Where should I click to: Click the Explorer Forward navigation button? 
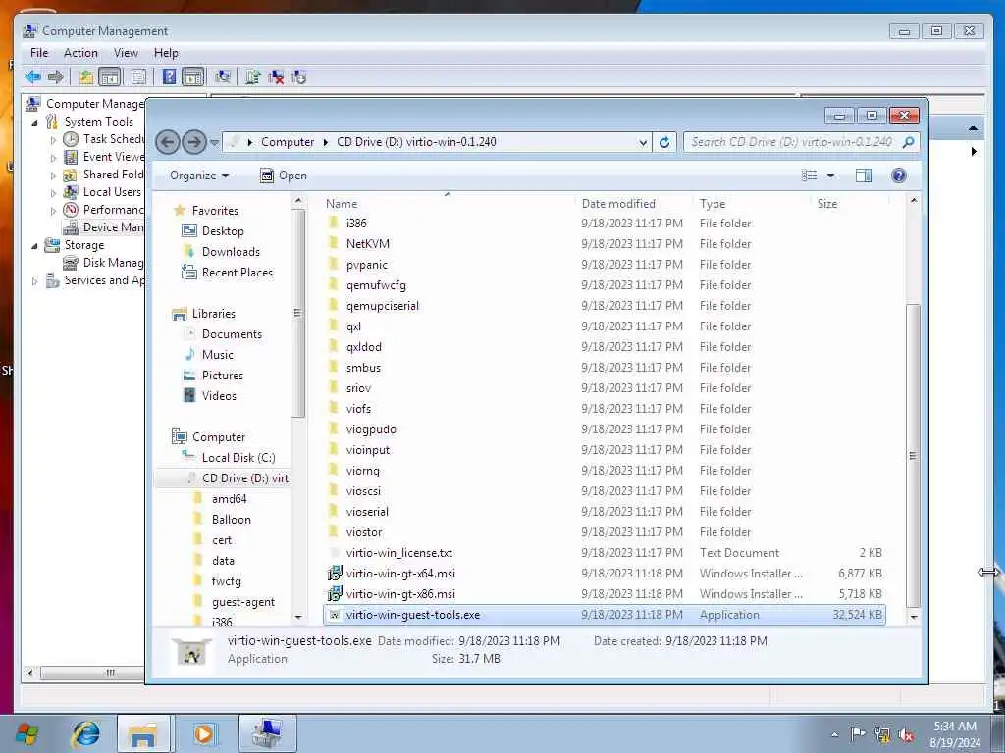pyautogui.click(x=193, y=142)
